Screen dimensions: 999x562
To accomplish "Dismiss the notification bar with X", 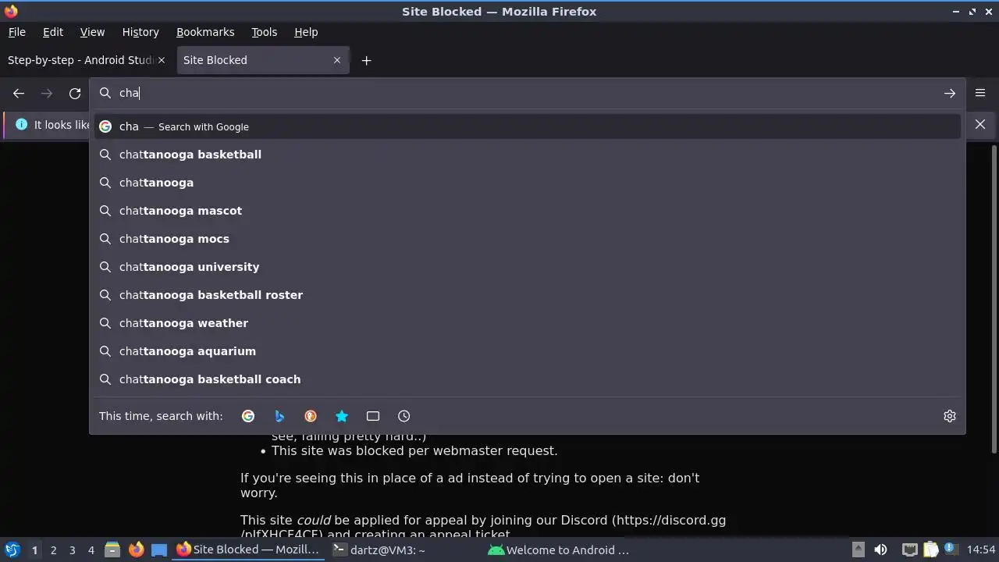I will click(980, 124).
